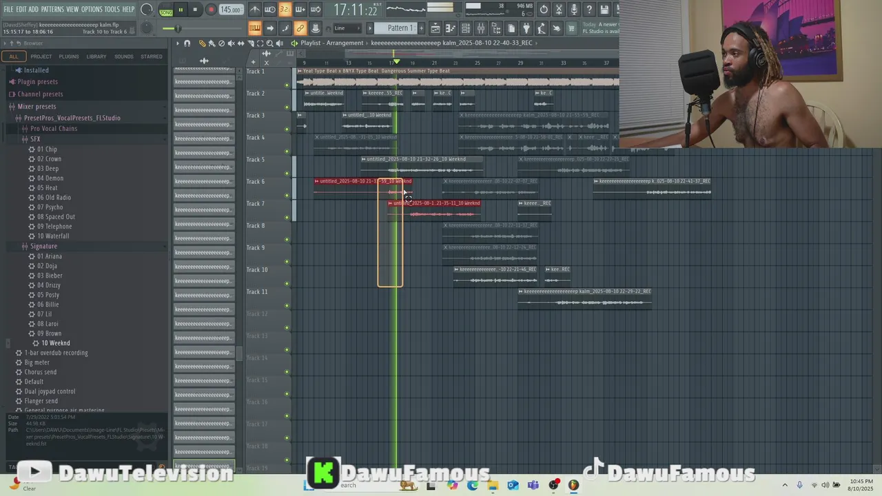This screenshot has height=496, width=882.
Task: Click the Yeat Type Beat clip on Track 1
Action: coord(458,78)
